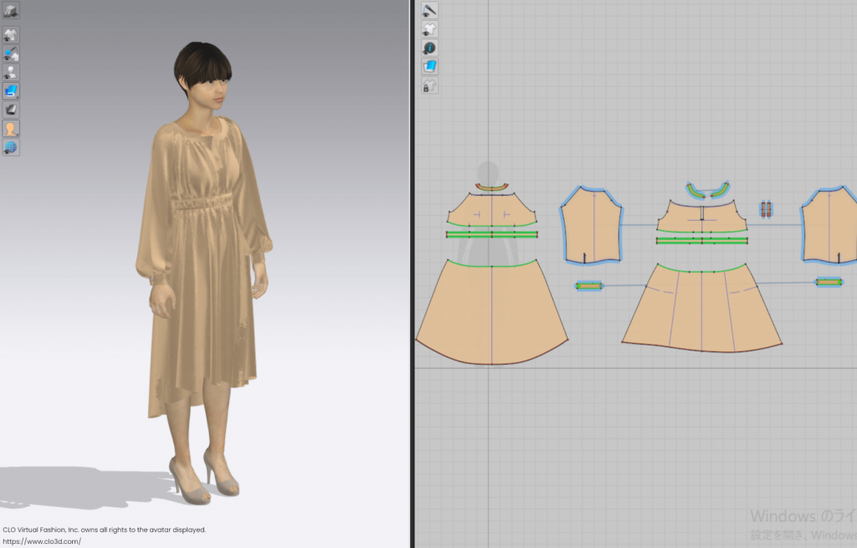
Task: Expand the avatar icon's corner submenu arrow
Action: point(17,135)
